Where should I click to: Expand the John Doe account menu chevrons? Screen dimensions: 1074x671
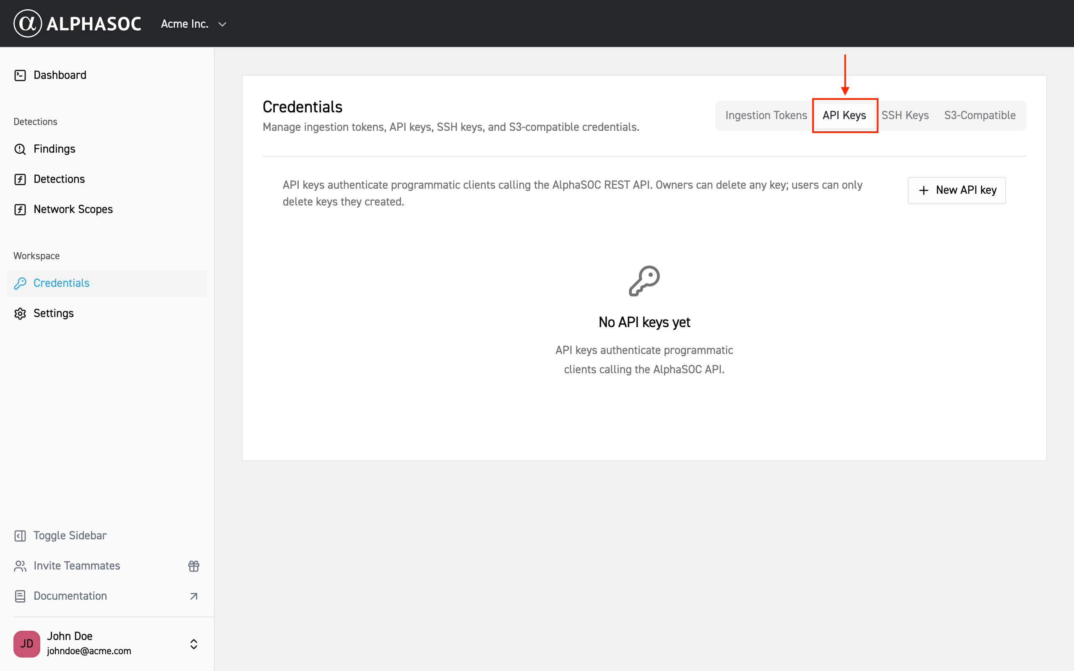194,644
